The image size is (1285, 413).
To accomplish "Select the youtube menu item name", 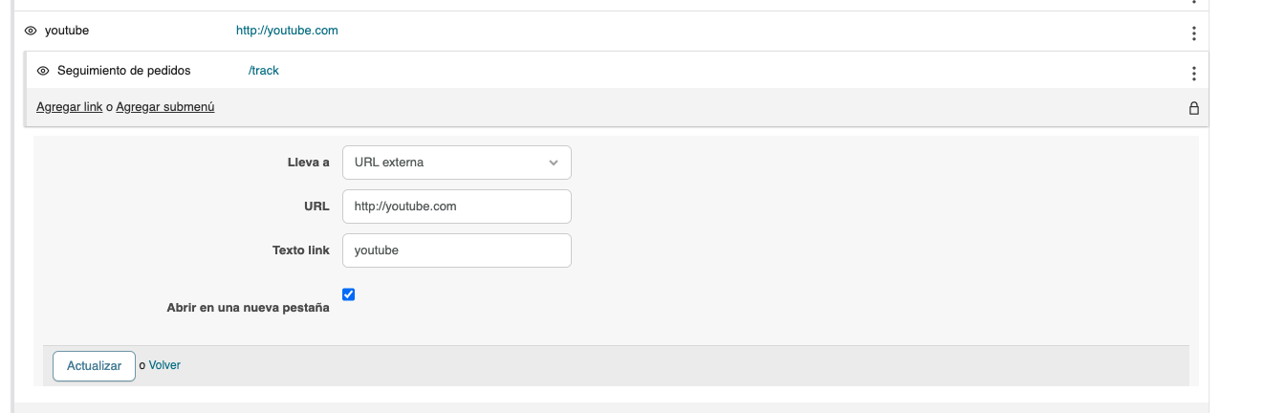I will tap(67, 31).
